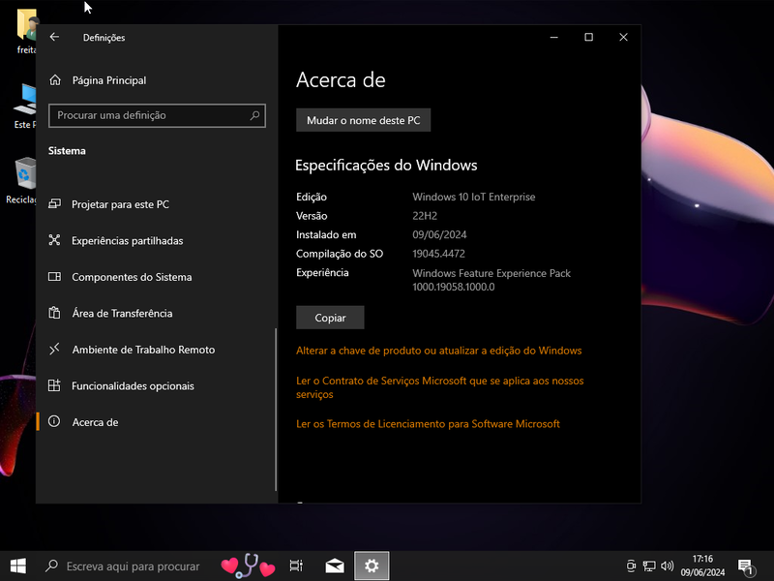This screenshot has width=774, height=581.
Task: Open the Mail app on the taskbar
Action: pos(335,566)
